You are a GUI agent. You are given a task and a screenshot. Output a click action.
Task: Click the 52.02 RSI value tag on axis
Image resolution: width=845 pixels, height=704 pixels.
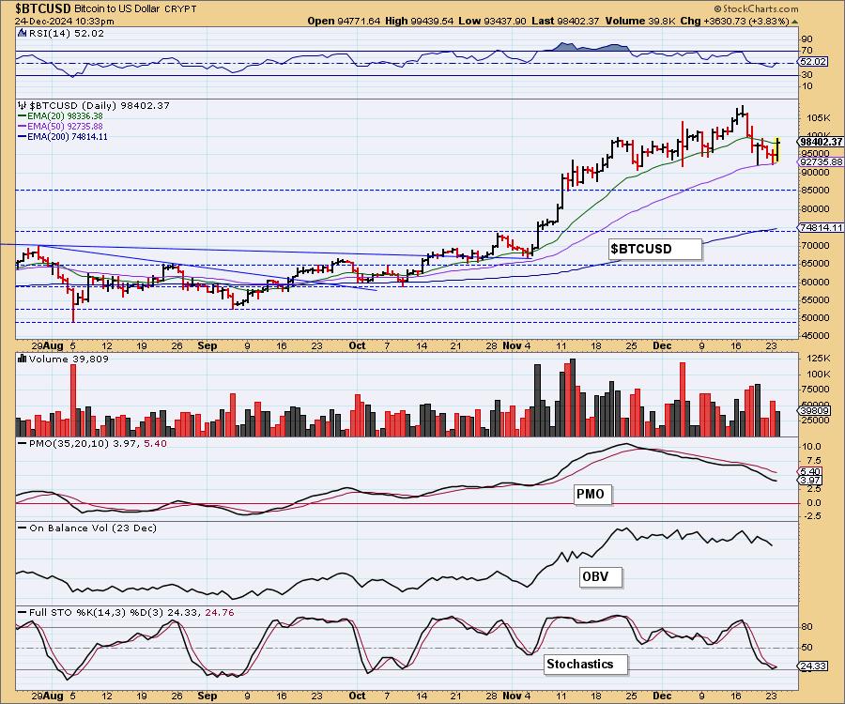813,61
